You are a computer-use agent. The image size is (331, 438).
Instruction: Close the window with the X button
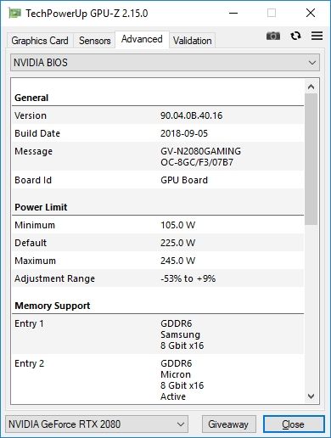(x=311, y=13)
